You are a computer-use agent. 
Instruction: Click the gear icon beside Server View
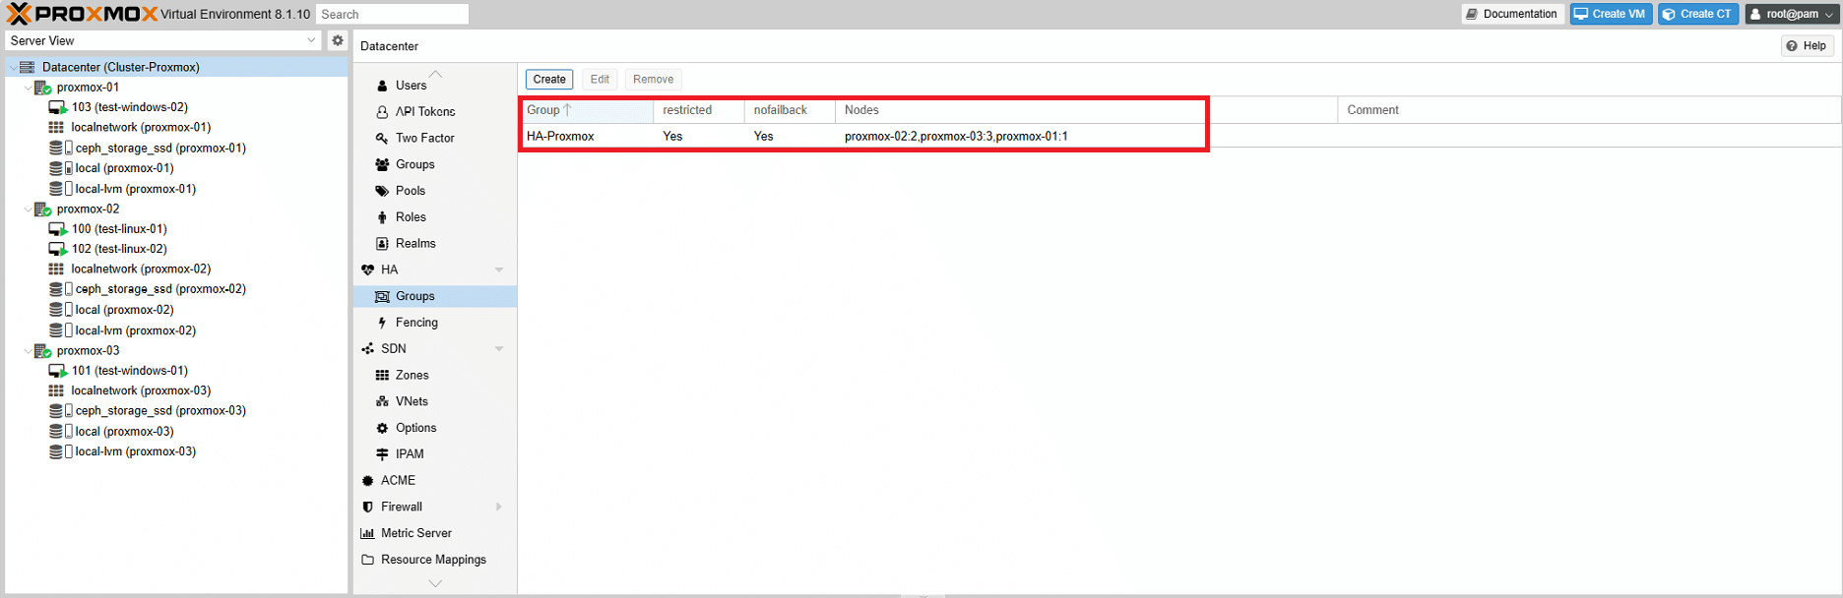pyautogui.click(x=338, y=40)
